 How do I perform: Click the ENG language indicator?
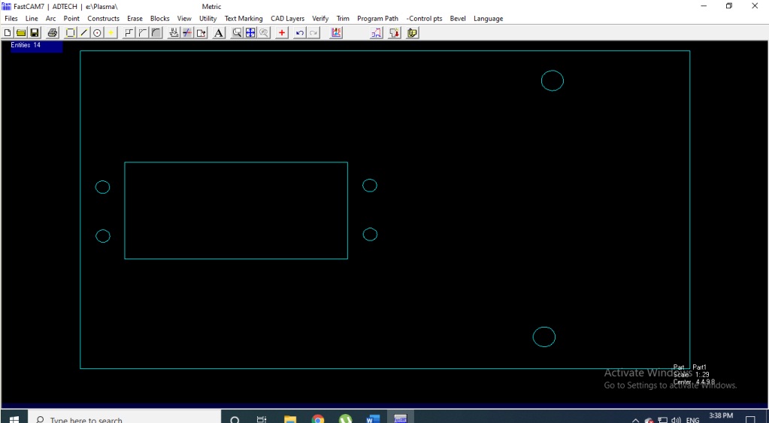pyautogui.click(x=692, y=420)
